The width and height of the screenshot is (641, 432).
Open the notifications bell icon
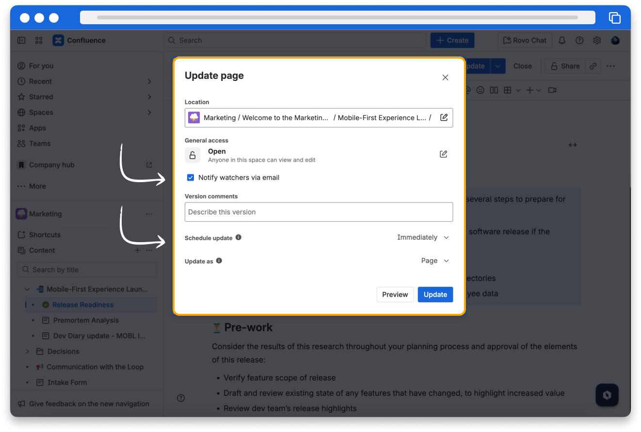[x=562, y=41]
